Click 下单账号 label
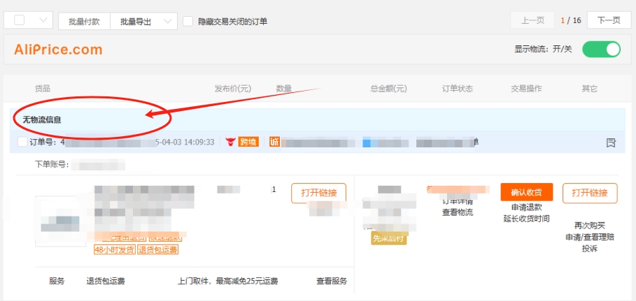636x301 pixels. [50, 165]
